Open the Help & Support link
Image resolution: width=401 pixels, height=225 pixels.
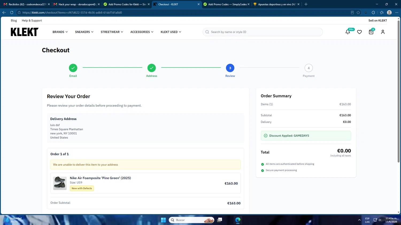tap(32, 21)
